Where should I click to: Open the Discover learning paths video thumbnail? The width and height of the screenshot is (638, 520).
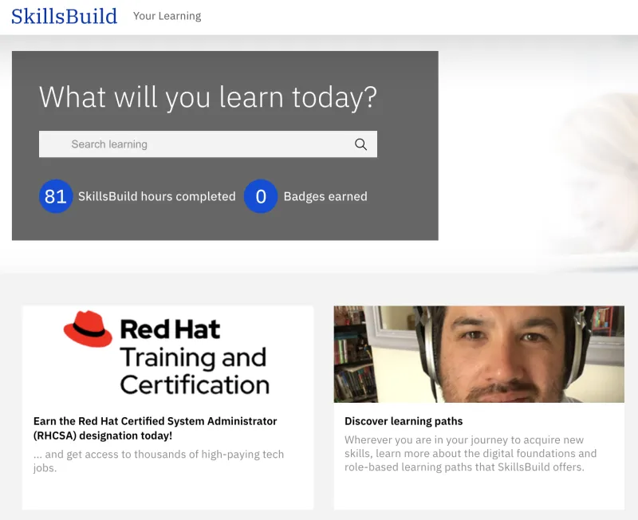click(478, 354)
